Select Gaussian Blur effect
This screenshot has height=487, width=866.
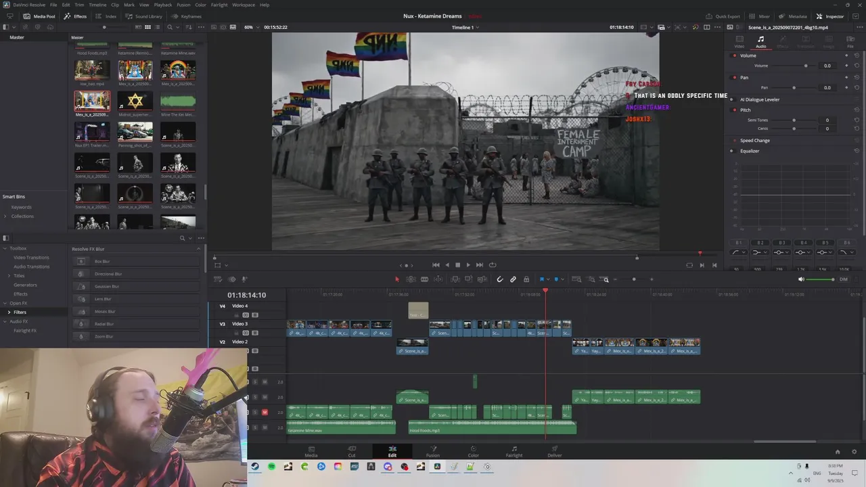[x=137, y=286]
